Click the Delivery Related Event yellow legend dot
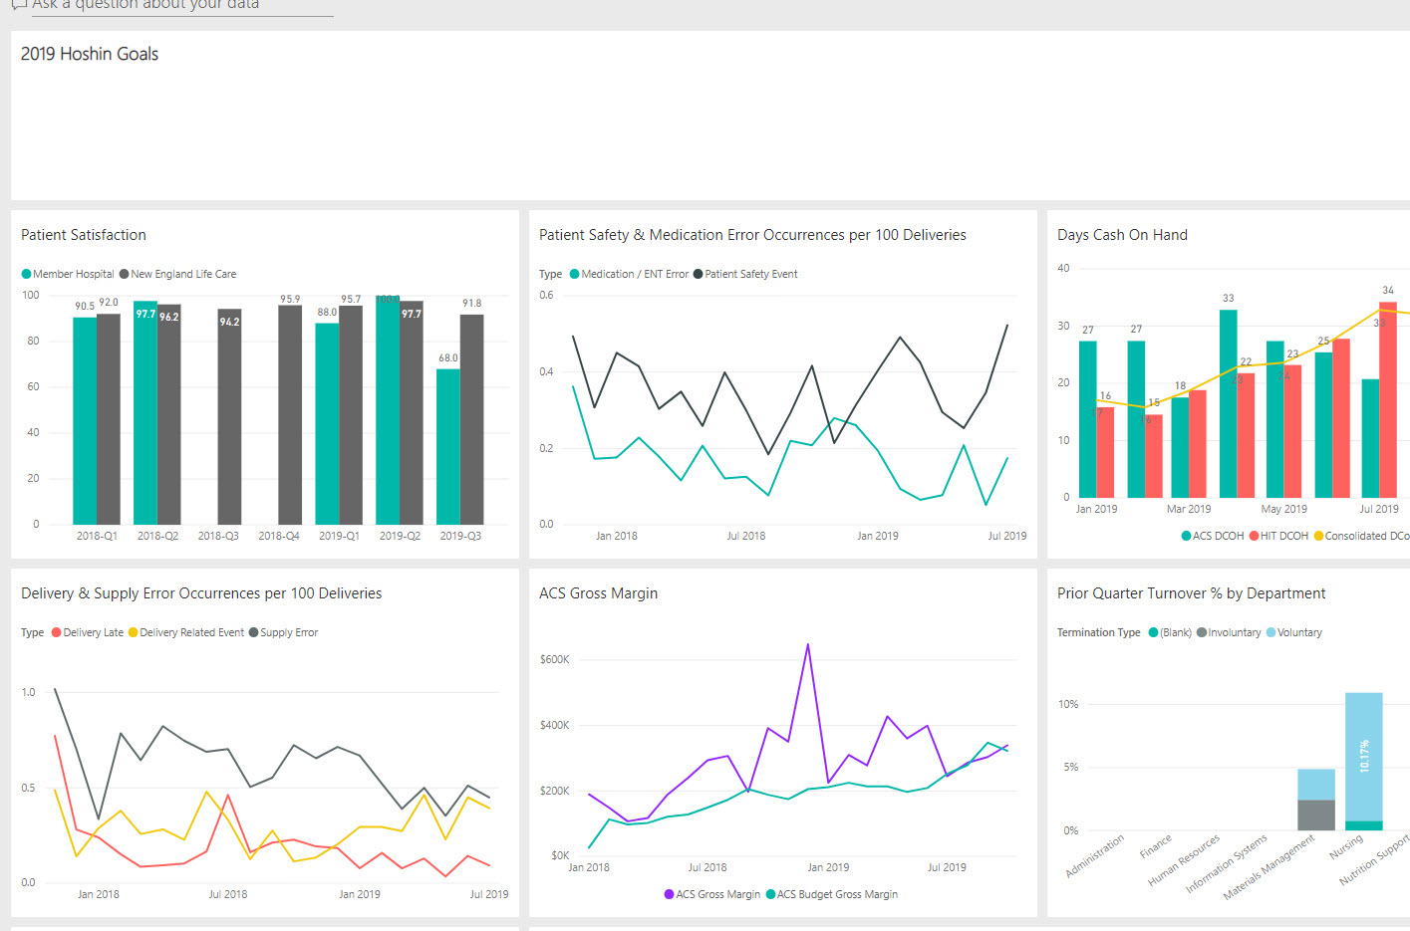The image size is (1410, 931). (136, 631)
